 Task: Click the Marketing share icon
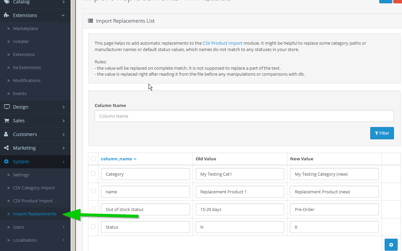click(6, 148)
